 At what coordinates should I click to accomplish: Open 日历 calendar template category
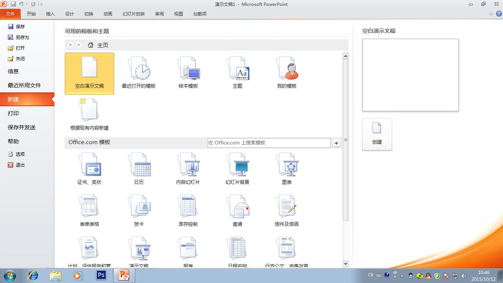pos(138,169)
